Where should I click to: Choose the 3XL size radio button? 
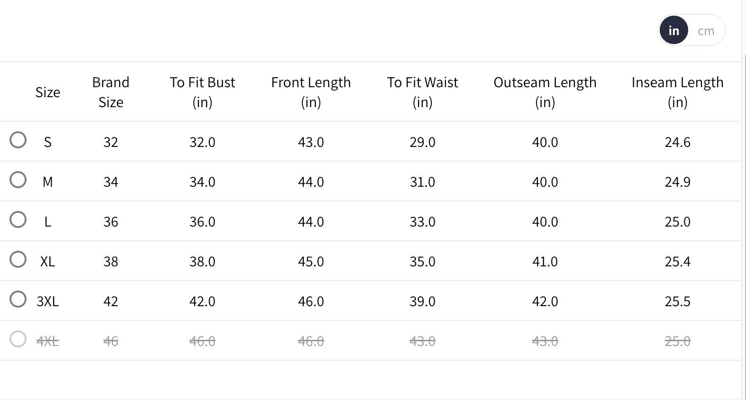coord(18,300)
